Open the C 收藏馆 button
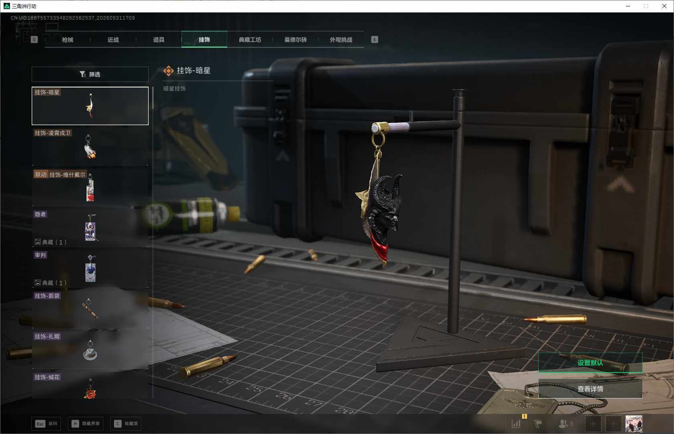674x434 pixels. (126, 424)
